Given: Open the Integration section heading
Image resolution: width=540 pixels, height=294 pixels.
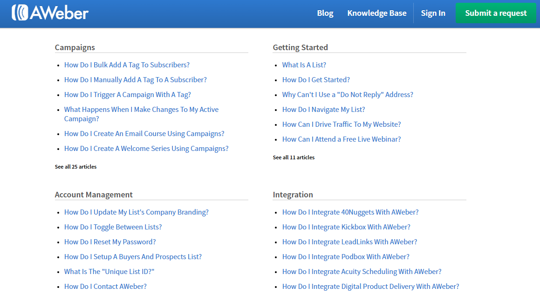Looking at the screenshot, I should click(293, 195).
